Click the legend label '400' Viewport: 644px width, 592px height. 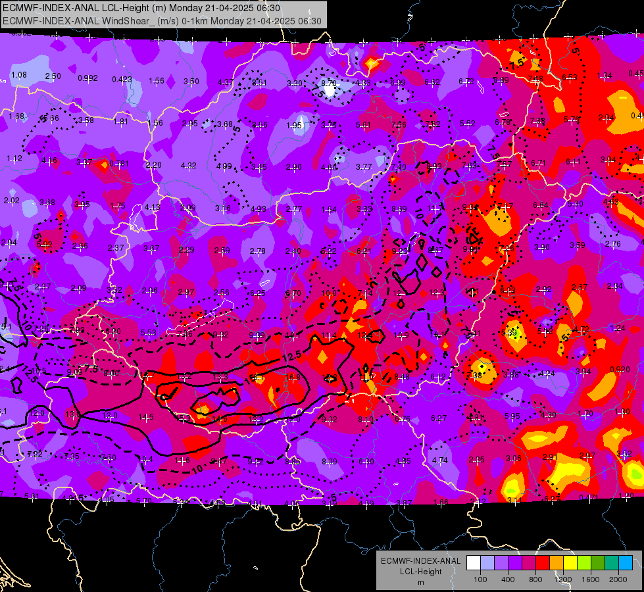[x=508, y=580]
